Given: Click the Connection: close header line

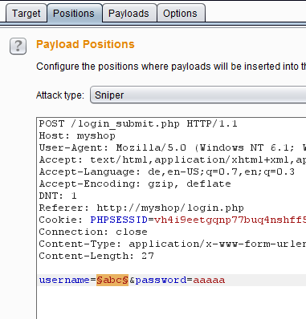Looking at the screenshot, I should pyautogui.click(x=93, y=232).
